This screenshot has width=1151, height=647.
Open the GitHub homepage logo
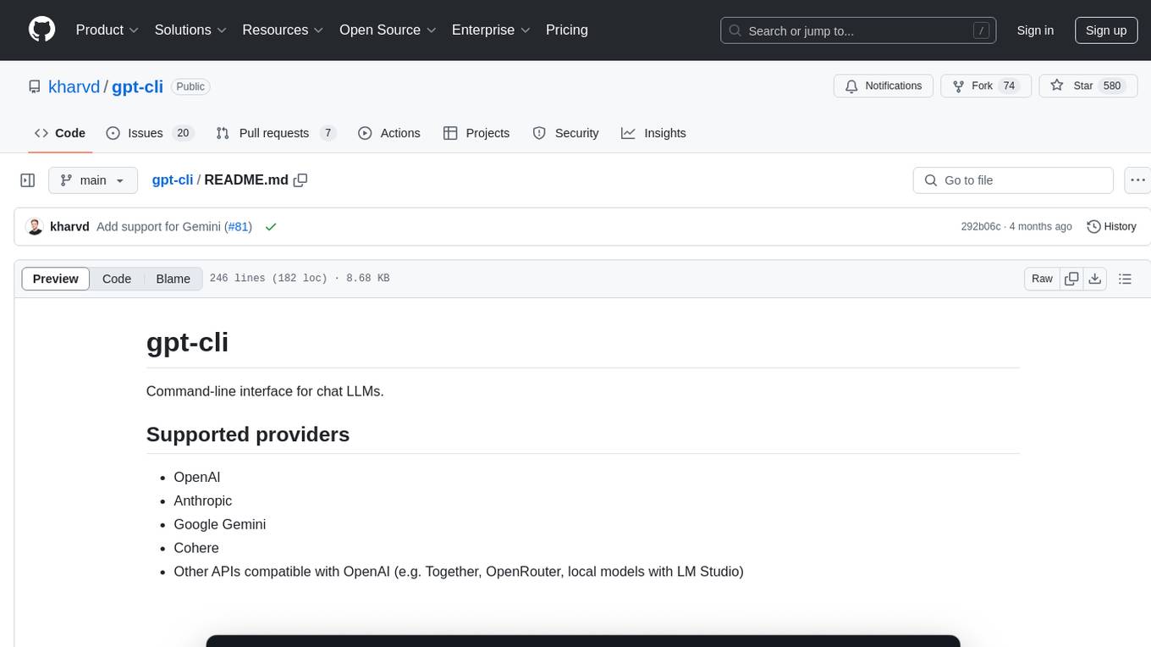tap(41, 30)
